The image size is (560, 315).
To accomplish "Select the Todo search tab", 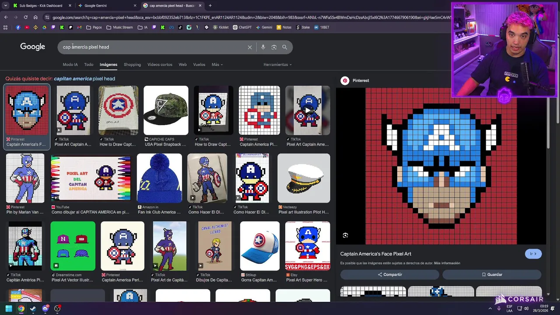I will coord(89,65).
